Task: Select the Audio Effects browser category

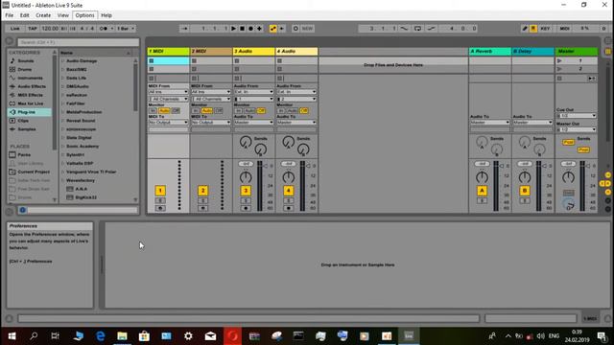Action: pyautogui.click(x=32, y=86)
